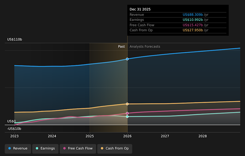Click the Past section label
This screenshot has height=156, width=245.
point(121,47)
